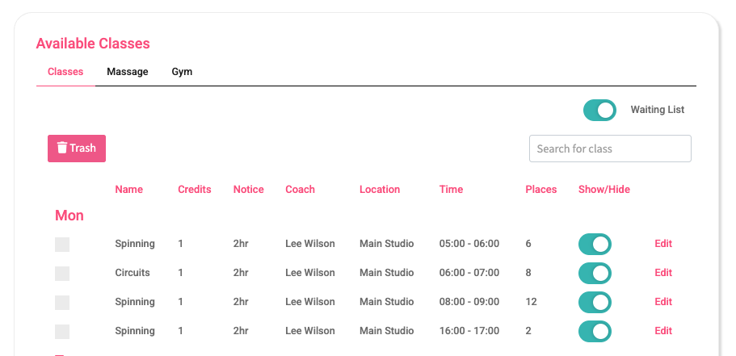Click the Trash button with bin icon
The width and height of the screenshot is (736, 356).
(x=77, y=149)
